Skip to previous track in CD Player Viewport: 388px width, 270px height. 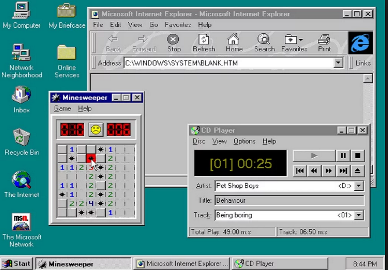coord(300,171)
